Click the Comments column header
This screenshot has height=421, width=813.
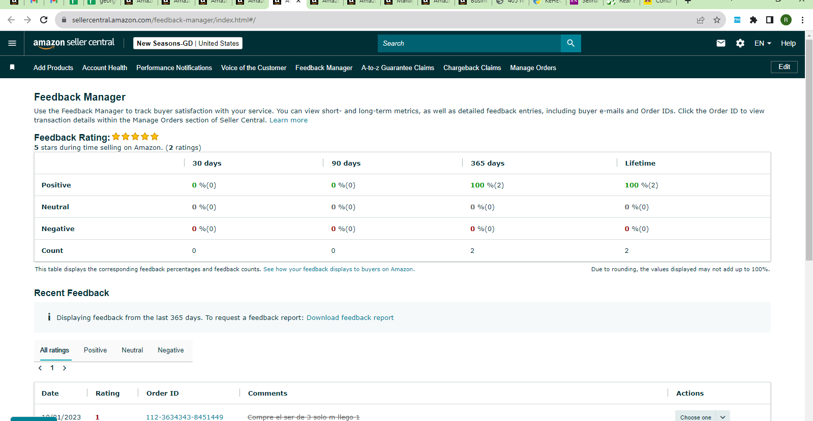[x=267, y=393]
